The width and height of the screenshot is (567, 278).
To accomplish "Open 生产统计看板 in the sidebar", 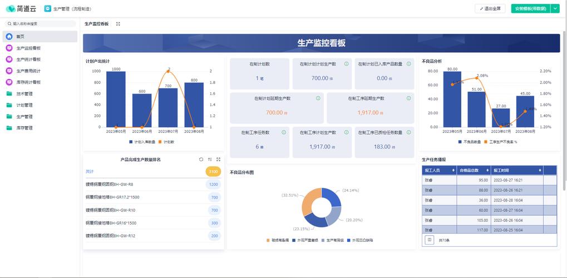I will [40, 59].
